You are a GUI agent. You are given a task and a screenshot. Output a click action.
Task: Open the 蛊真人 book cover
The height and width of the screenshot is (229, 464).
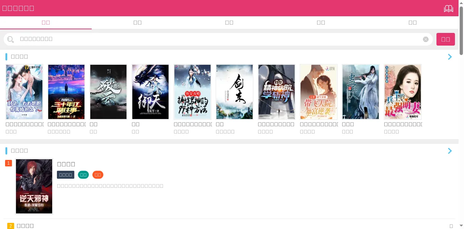[x=361, y=92]
